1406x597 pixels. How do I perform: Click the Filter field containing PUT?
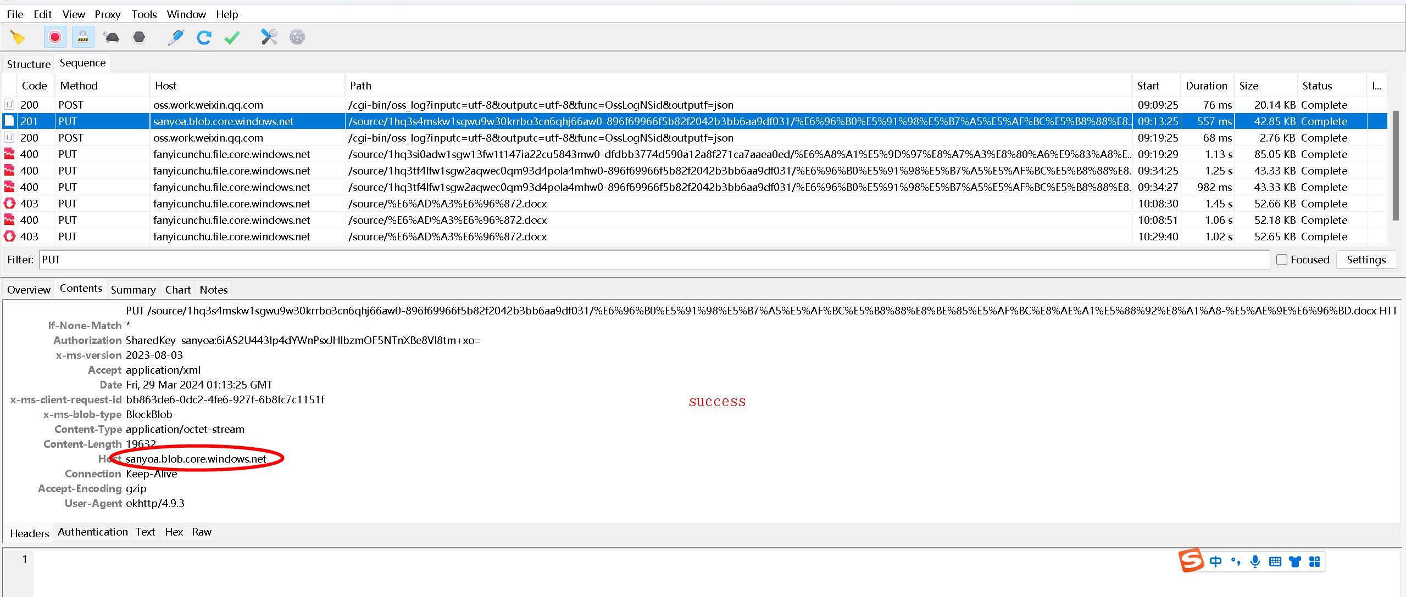(x=654, y=260)
